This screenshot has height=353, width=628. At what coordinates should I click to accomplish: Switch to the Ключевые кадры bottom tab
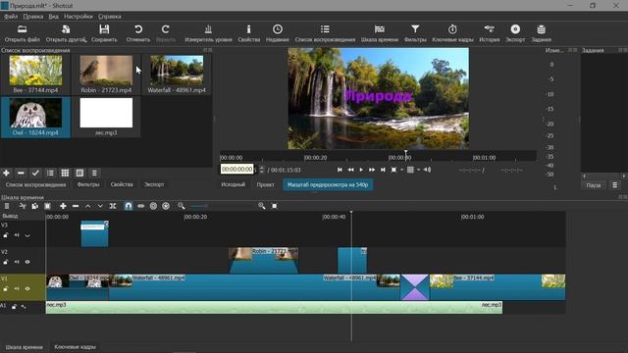coord(75,347)
